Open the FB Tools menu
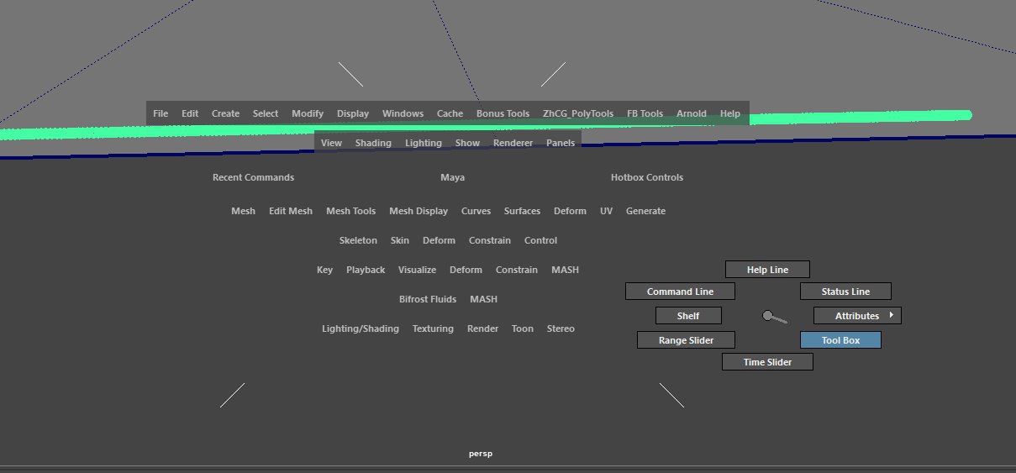The height and width of the screenshot is (473, 1016). (x=645, y=113)
